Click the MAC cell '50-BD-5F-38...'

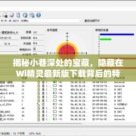pyautogui.click(x=101, y=112)
